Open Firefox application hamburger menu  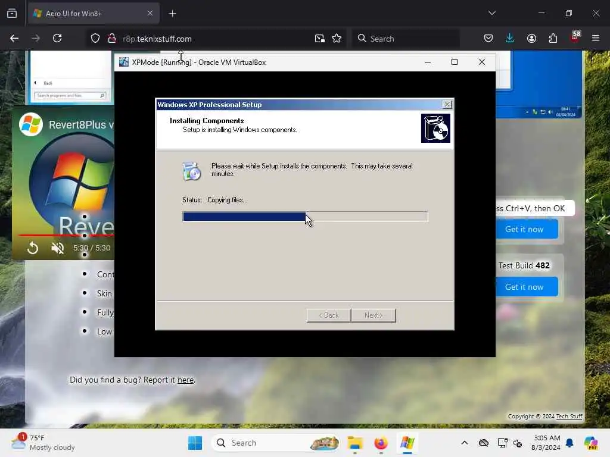tap(596, 38)
